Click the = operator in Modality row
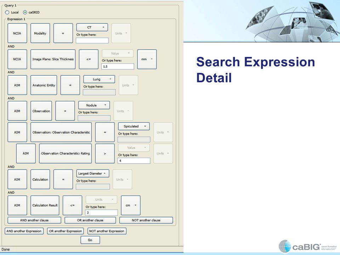 63,33
